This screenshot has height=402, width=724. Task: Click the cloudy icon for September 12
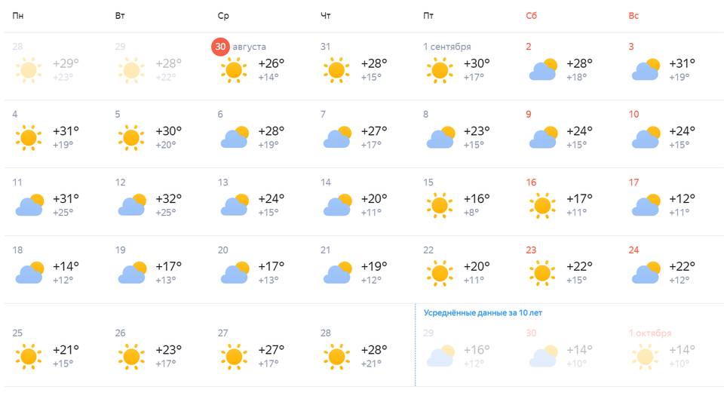tap(131, 206)
